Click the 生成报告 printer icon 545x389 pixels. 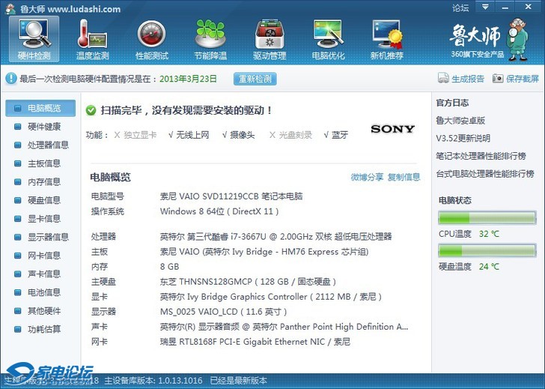[443, 79]
